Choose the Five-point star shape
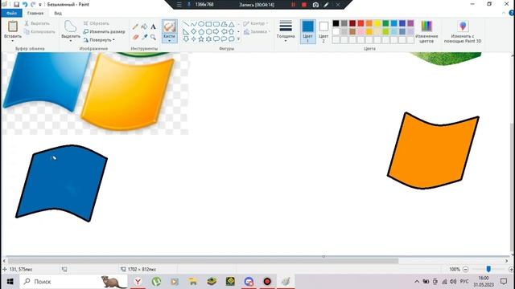 click(201, 39)
